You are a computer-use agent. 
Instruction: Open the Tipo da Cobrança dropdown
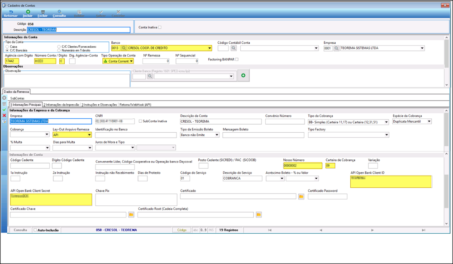tap(386, 122)
